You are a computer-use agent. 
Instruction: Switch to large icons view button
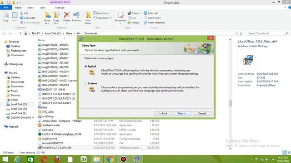pyautogui.click(x=289, y=153)
